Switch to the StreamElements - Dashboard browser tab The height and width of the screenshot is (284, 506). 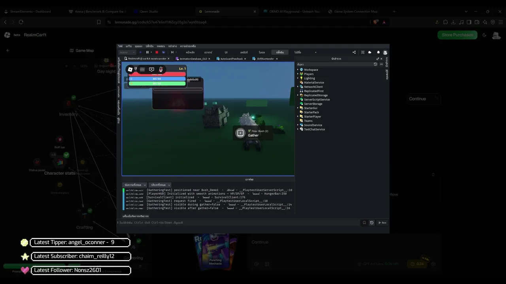[x=32, y=11]
